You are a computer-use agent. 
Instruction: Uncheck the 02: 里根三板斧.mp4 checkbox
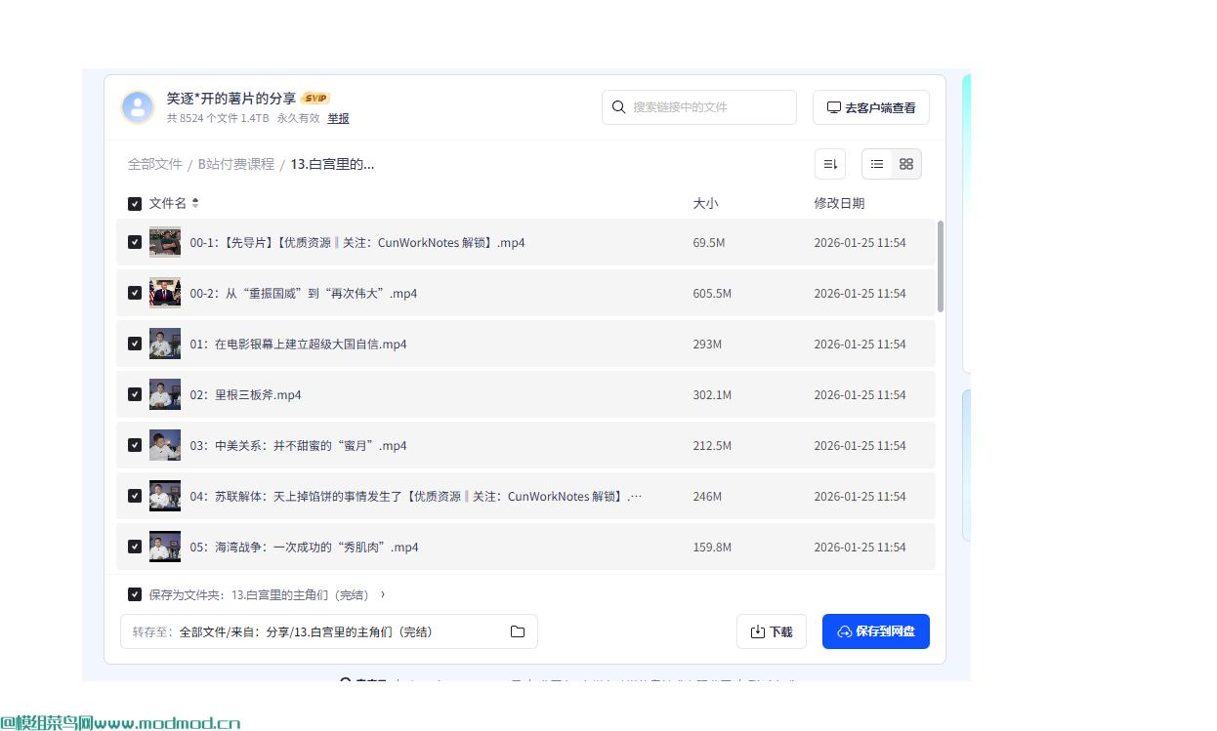tap(135, 394)
